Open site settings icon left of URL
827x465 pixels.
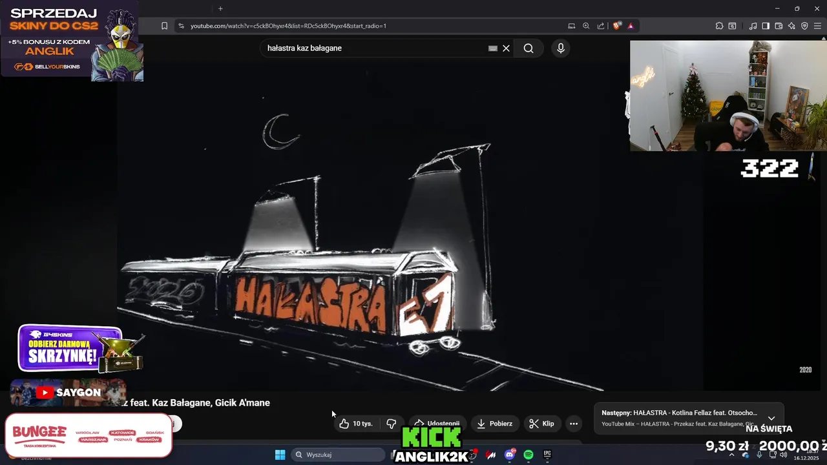181,26
